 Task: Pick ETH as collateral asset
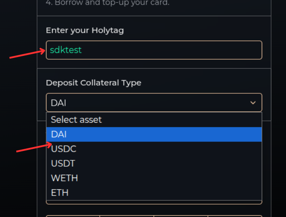[154, 193]
